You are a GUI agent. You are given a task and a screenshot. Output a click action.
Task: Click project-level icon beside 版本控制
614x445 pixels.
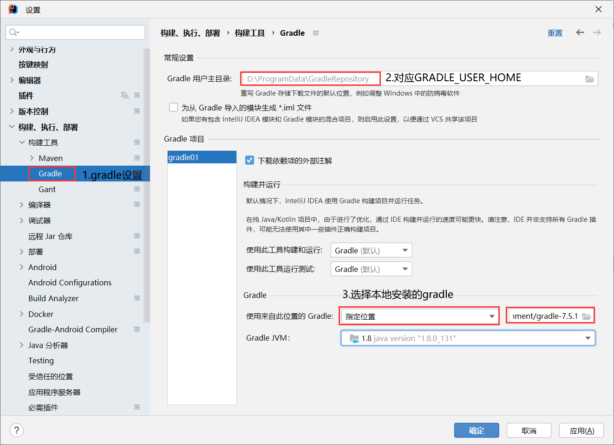(x=137, y=111)
